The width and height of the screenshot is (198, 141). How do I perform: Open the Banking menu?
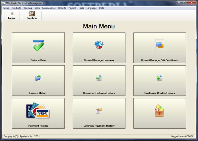pyautogui.click(x=28, y=8)
